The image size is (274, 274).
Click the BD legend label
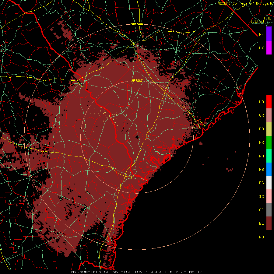coord(261,129)
